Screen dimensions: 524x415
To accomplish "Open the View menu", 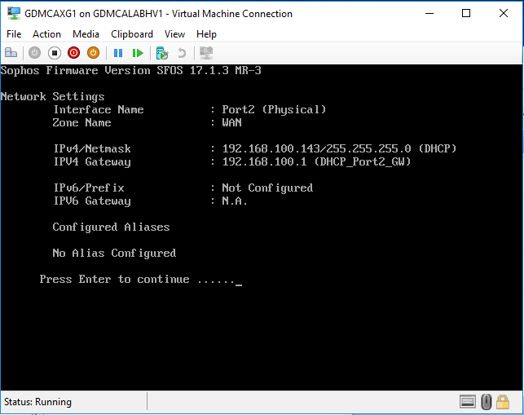I will pos(174,34).
